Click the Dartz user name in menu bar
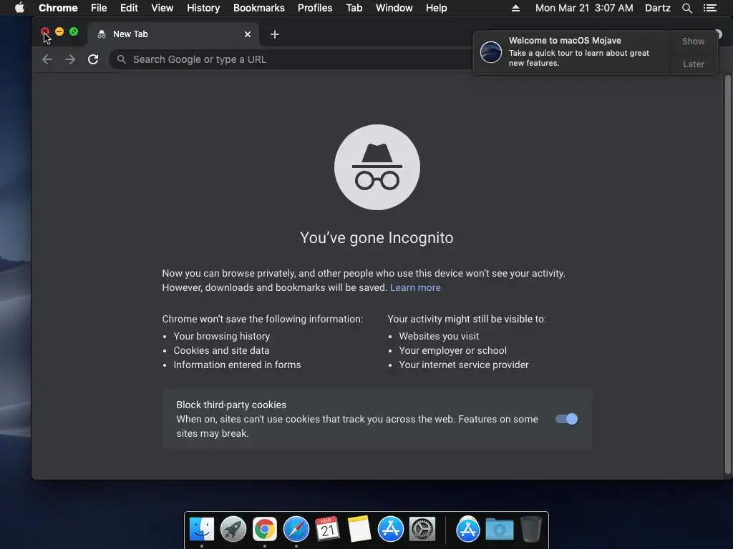 click(x=657, y=8)
